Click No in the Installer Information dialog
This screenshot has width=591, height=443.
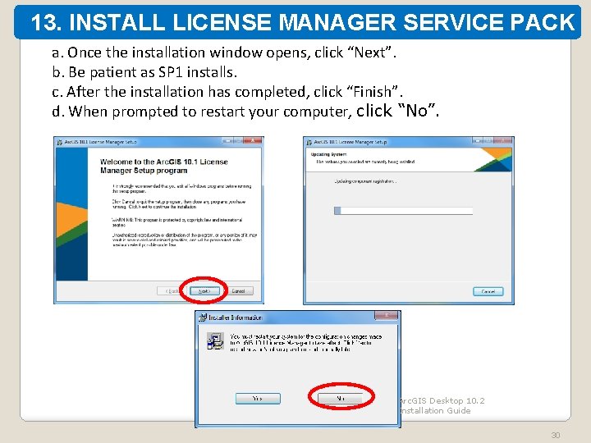pyautogui.click(x=340, y=398)
